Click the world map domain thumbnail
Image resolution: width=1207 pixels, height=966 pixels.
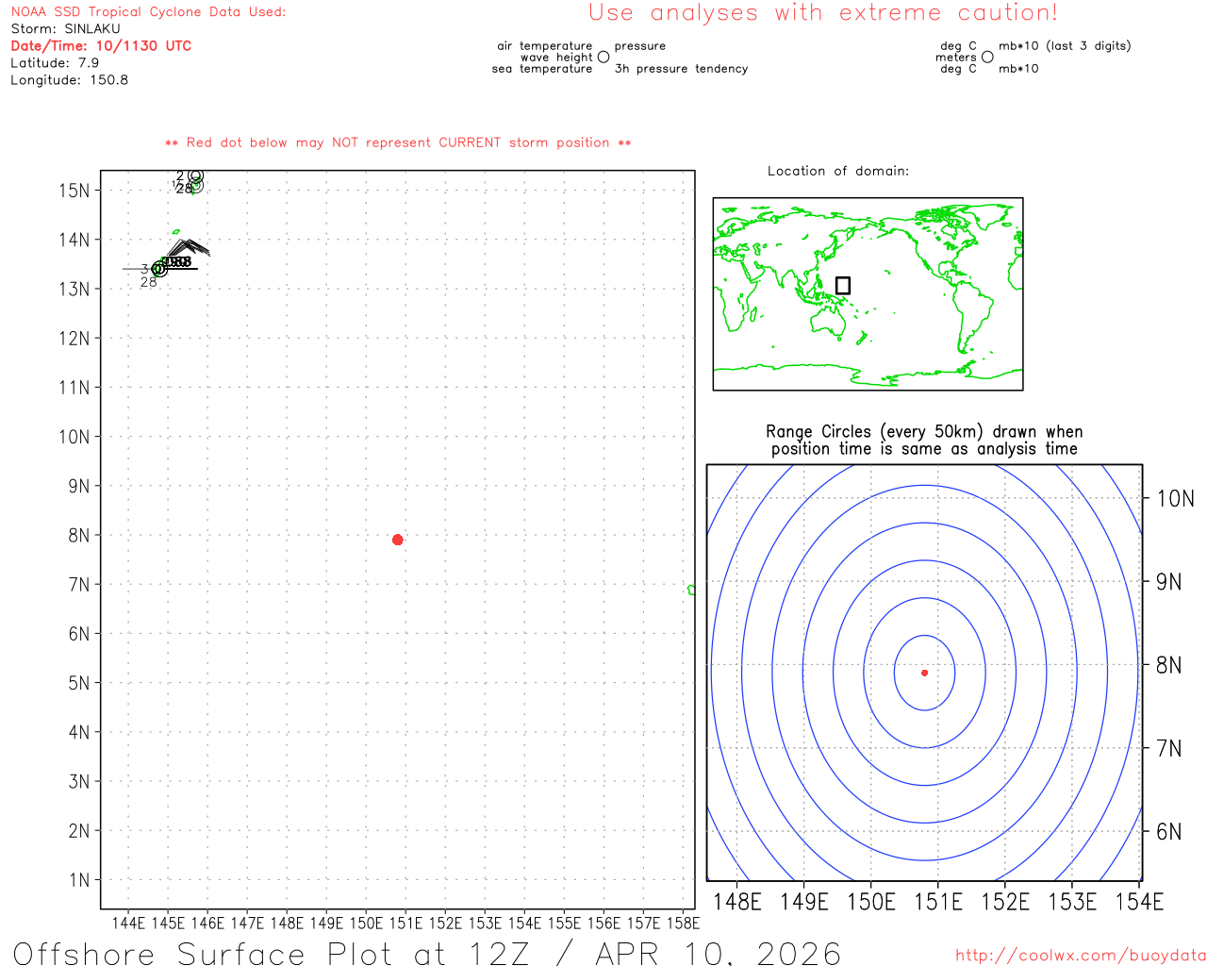tap(868, 294)
